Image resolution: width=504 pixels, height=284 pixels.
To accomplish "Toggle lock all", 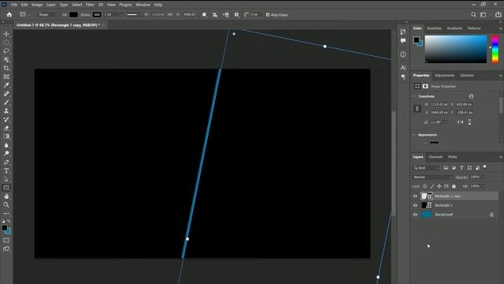I will [x=454, y=186].
